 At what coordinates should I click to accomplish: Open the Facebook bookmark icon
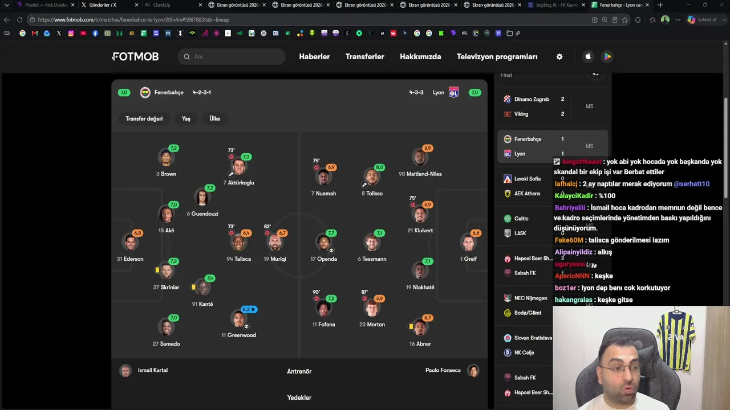click(95, 33)
